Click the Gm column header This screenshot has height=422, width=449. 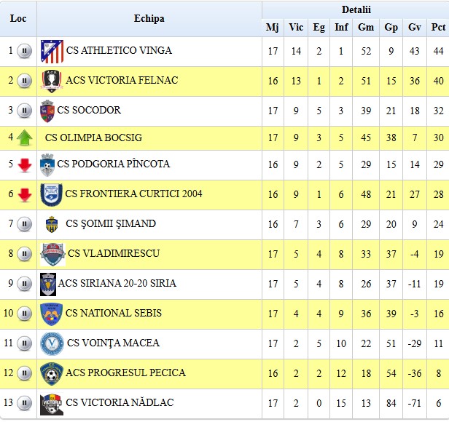pyautogui.click(x=365, y=28)
